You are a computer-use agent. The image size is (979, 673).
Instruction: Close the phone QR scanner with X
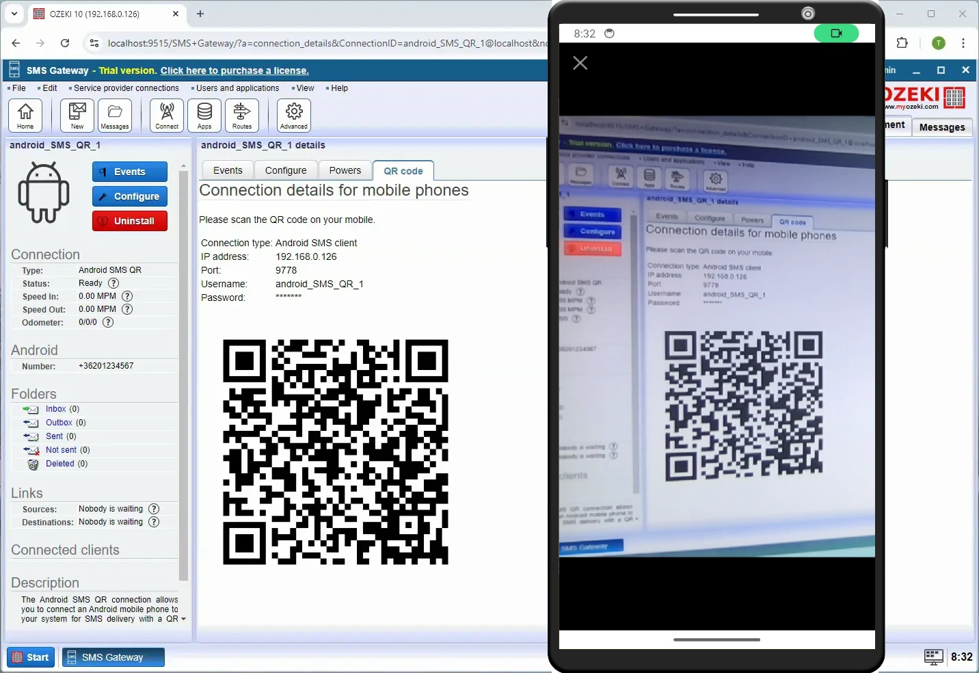580,63
